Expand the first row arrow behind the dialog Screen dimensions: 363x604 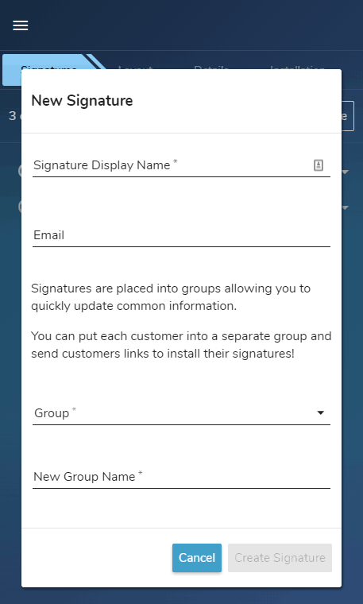pos(346,172)
